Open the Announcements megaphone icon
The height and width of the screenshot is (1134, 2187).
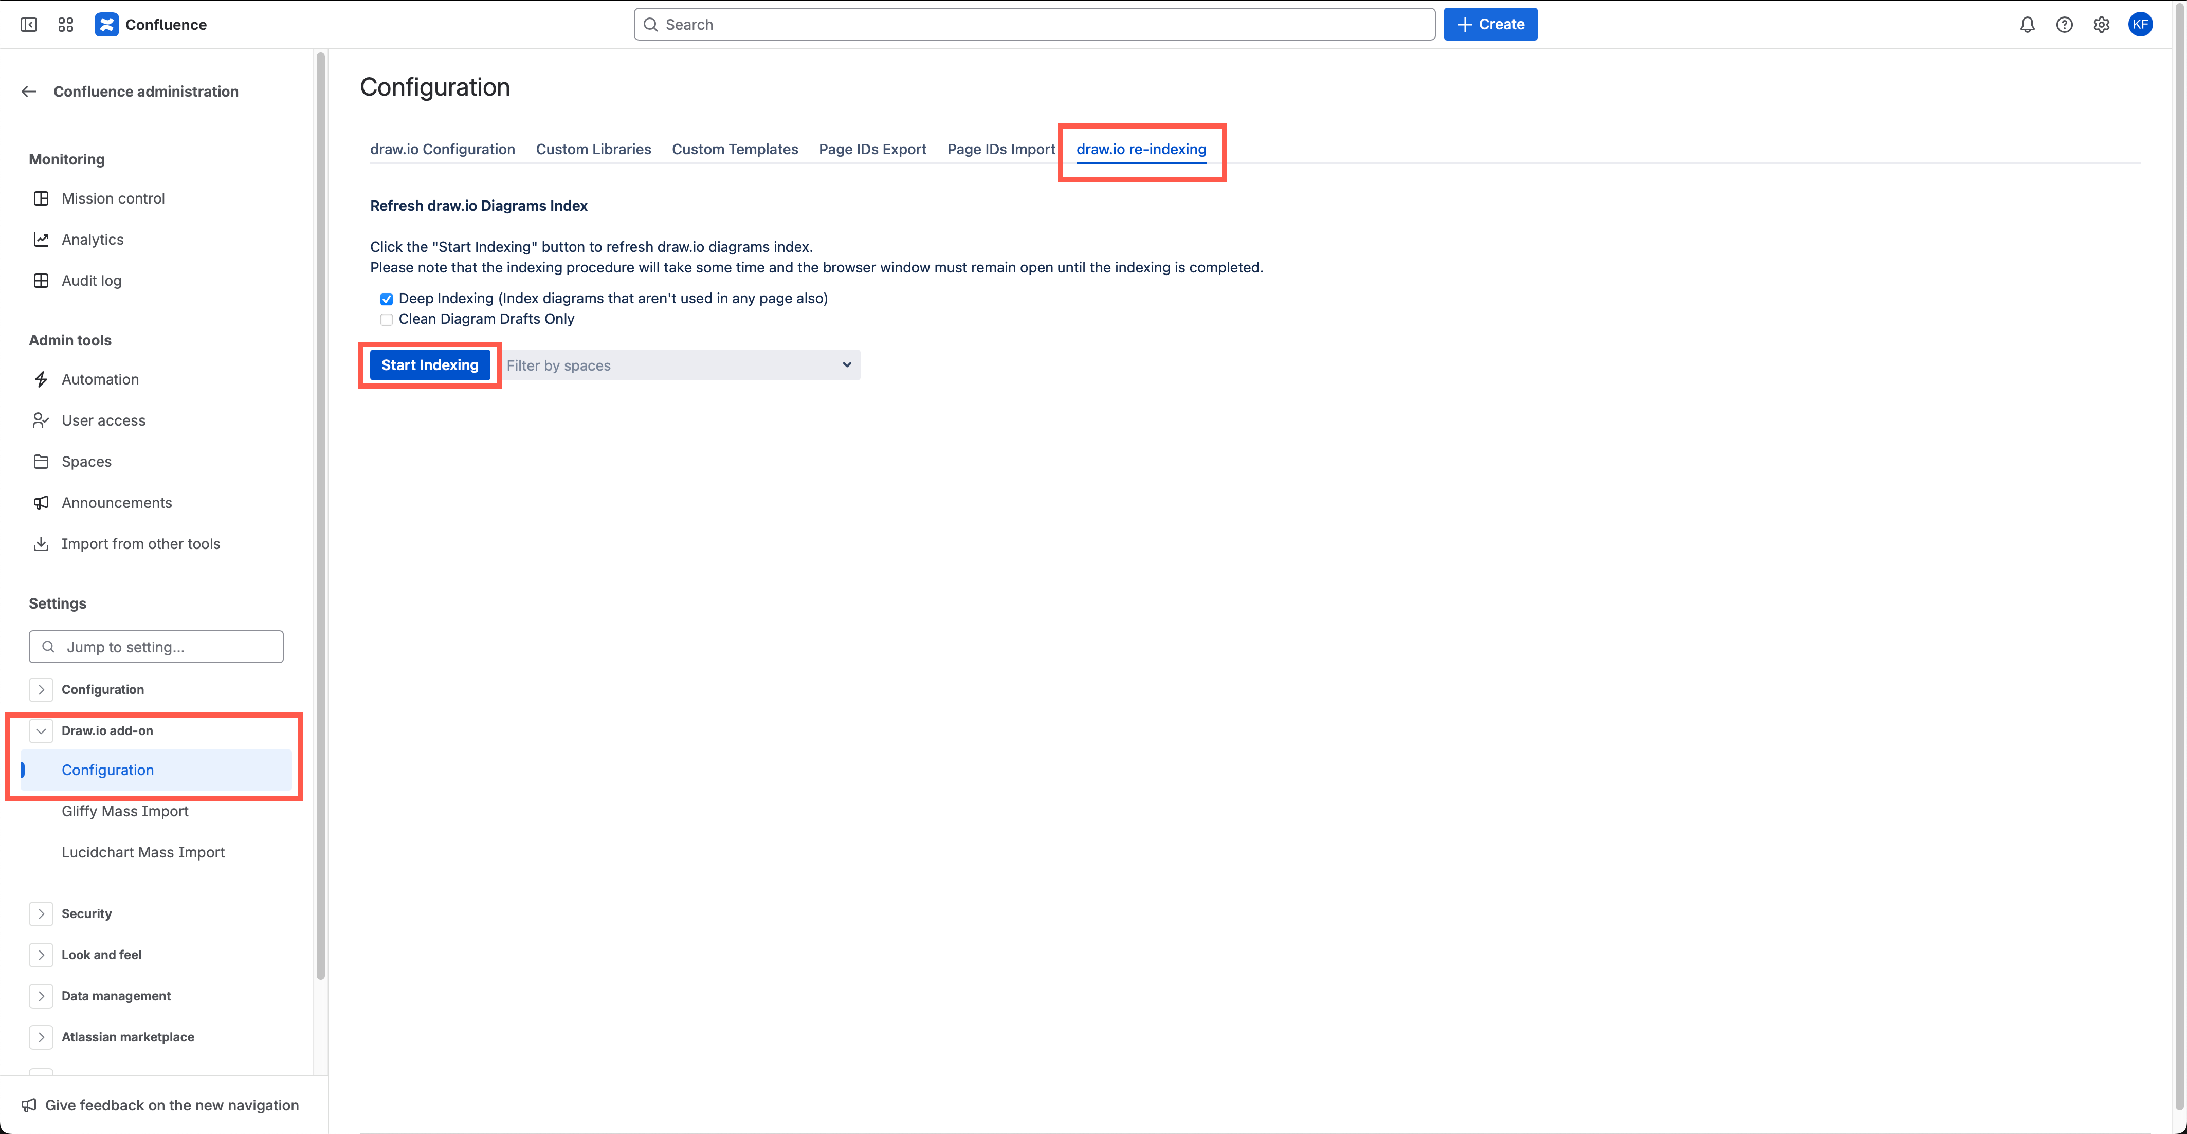[42, 503]
